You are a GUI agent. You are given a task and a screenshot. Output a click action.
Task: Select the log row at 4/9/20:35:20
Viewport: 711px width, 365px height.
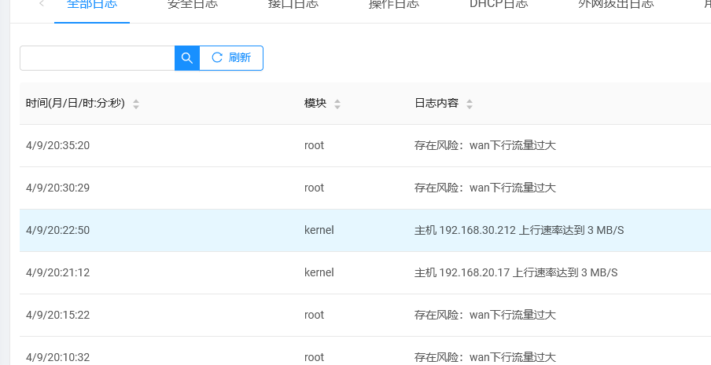tap(365, 146)
